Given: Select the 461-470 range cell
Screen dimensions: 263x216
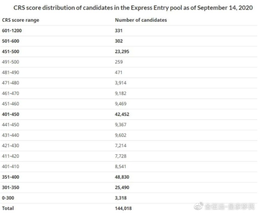Looking at the screenshot, I should (x=11, y=93).
